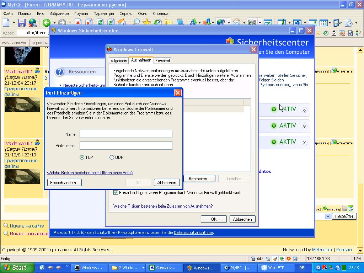This screenshot has width=364, height=273.
Task: Open attached car thumbnail in 23:17 post
Action: tap(22, 105)
